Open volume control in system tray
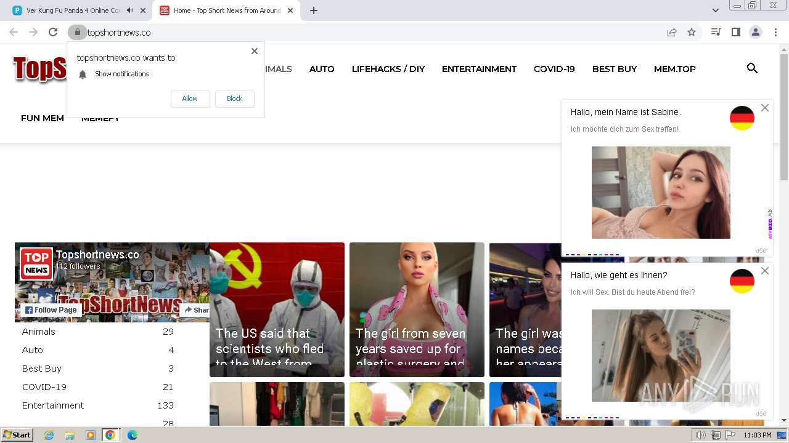The width and height of the screenshot is (789, 443). tap(700, 435)
